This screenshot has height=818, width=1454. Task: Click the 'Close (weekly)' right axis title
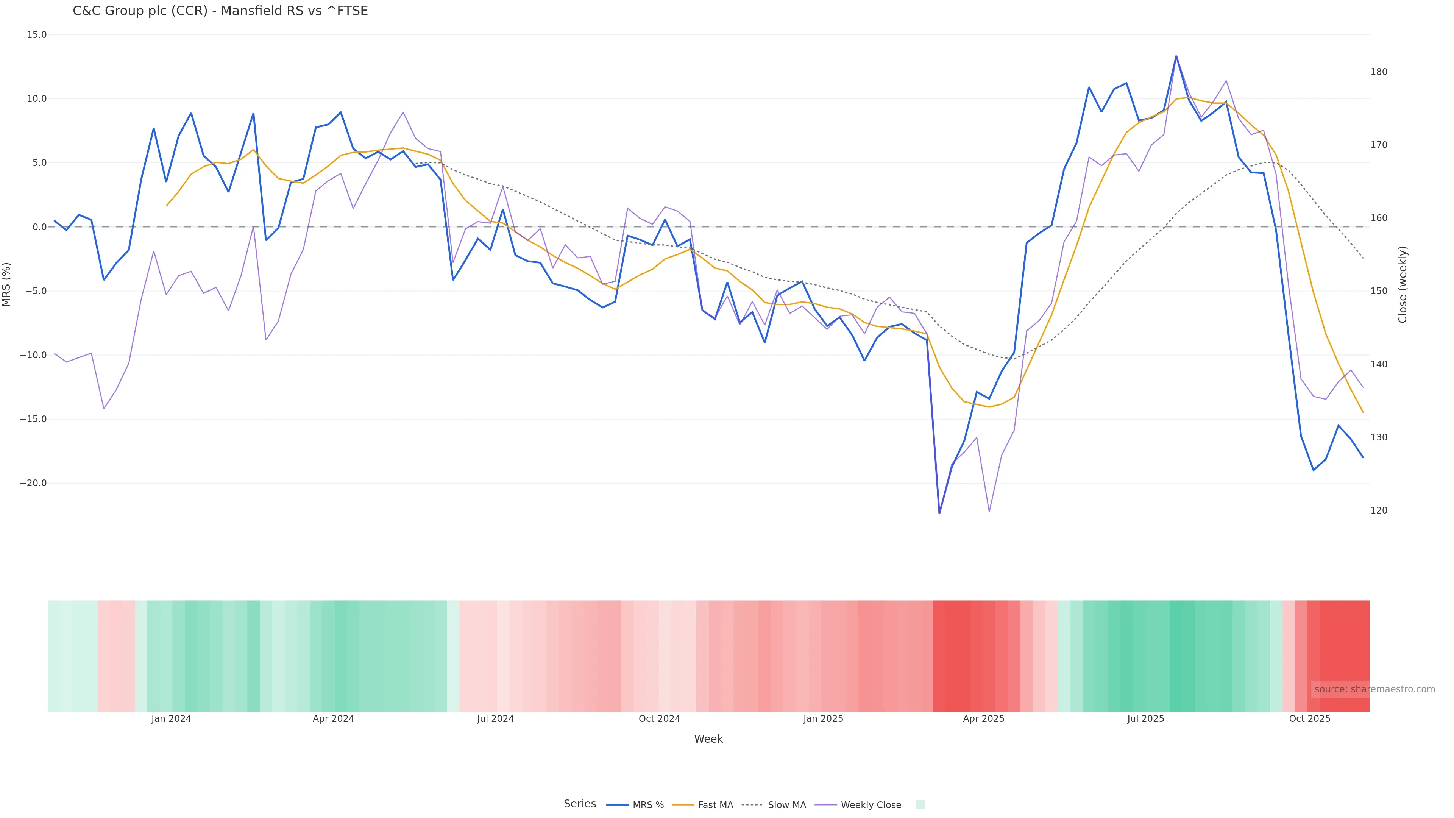pos(1403,284)
